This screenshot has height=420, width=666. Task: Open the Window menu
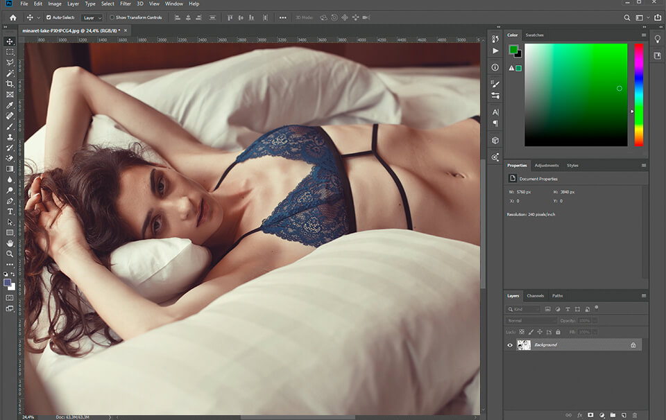pyautogui.click(x=174, y=4)
